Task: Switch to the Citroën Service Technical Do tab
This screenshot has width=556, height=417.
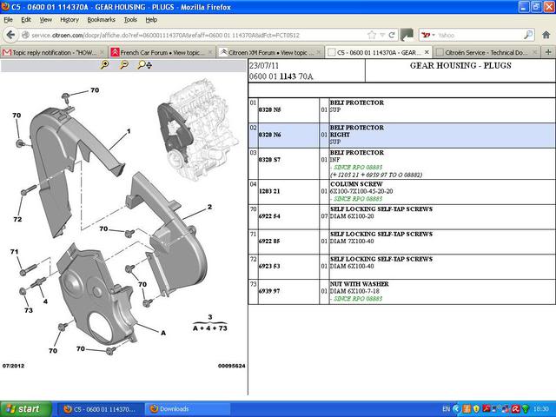Action: pyautogui.click(x=486, y=52)
